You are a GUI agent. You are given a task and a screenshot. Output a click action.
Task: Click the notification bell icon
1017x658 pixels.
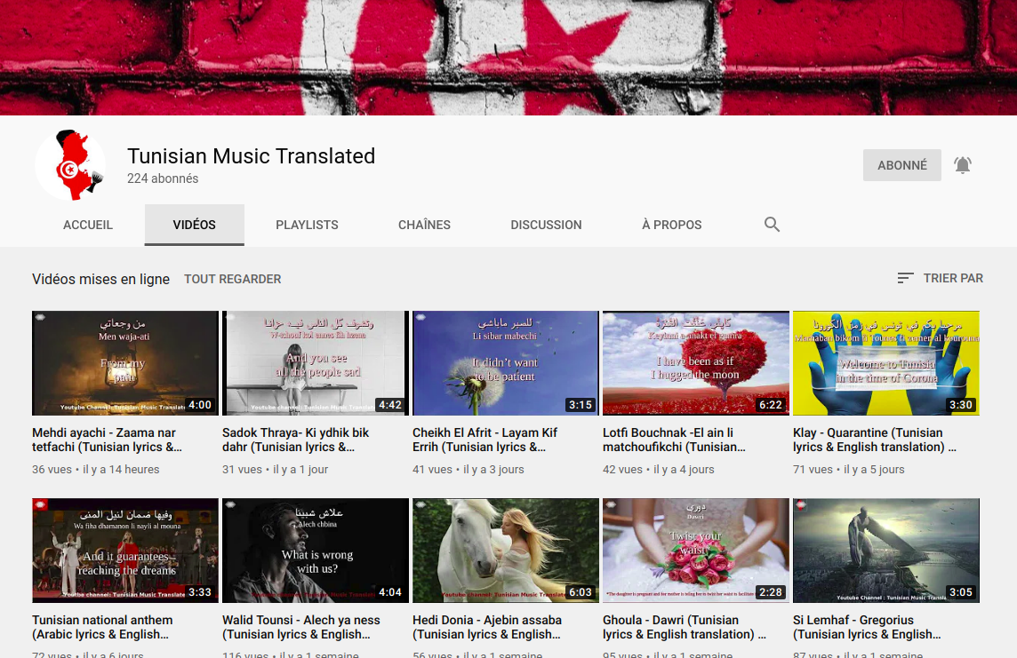pyautogui.click(x=963, y=165)
